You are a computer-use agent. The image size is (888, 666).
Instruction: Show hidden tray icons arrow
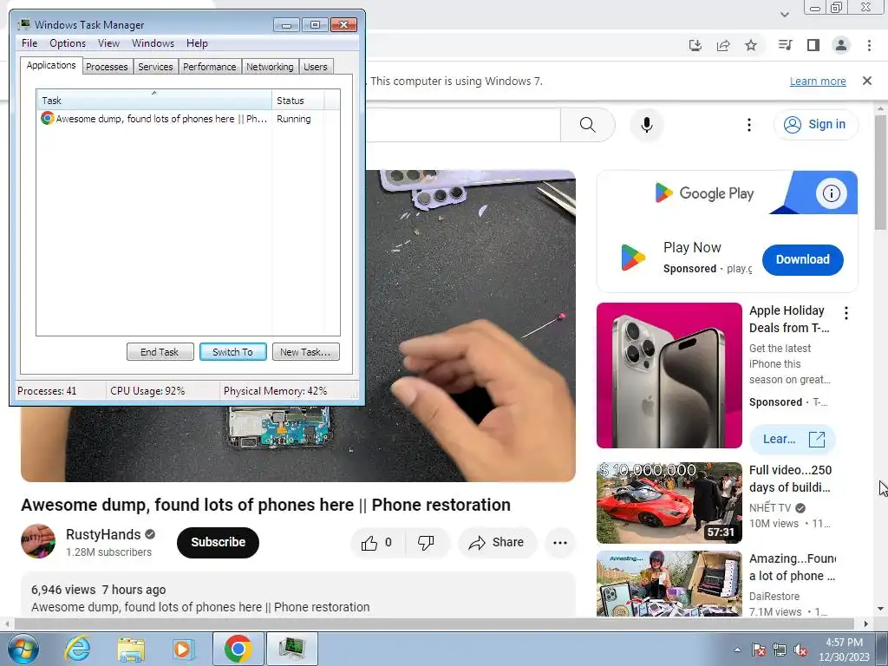[x=737, y=650]
